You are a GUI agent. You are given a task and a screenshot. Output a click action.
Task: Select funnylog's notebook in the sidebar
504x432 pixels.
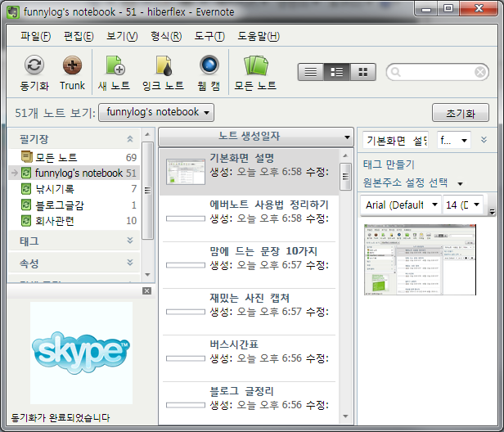(x=74, y=173)
